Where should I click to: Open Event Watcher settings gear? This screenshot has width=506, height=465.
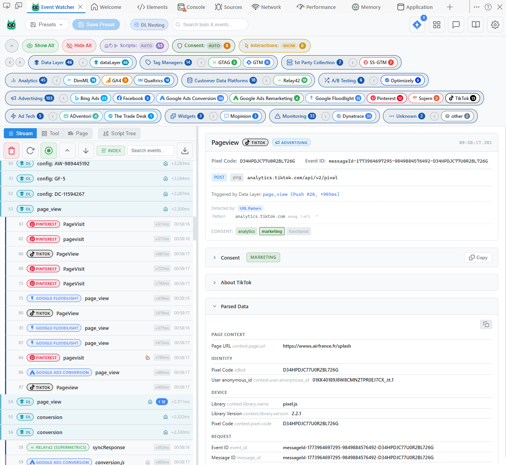(495, 24)
